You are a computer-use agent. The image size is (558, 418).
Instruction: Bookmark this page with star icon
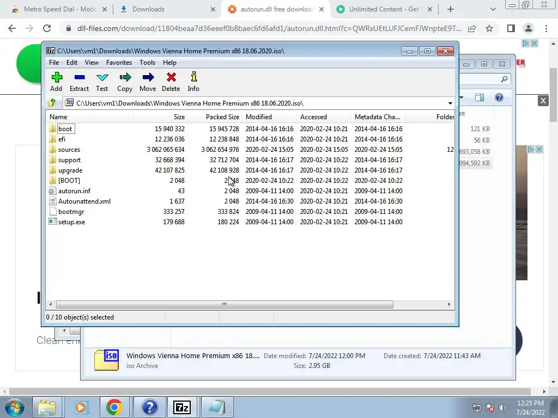489,28
